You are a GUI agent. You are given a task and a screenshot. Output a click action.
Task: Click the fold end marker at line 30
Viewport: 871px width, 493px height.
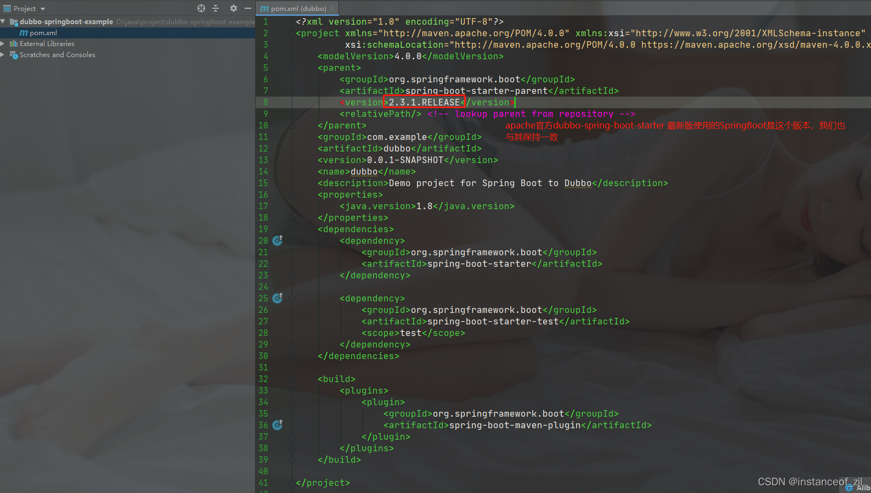point(292,356)
